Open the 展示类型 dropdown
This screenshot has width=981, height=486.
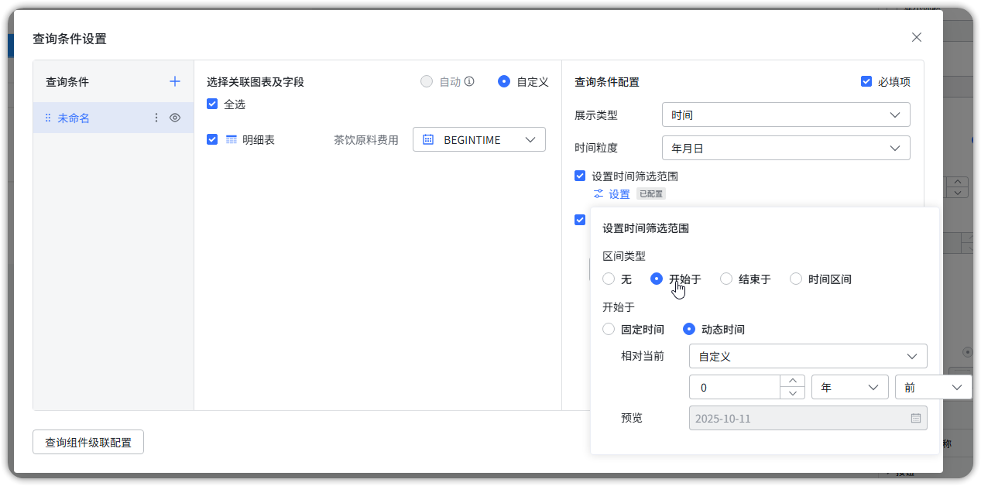[x=786, y=115]
